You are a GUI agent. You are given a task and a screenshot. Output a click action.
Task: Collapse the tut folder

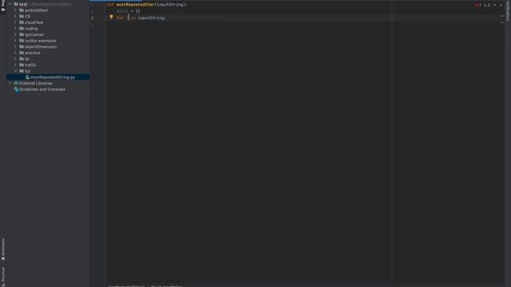click(15, 71)
